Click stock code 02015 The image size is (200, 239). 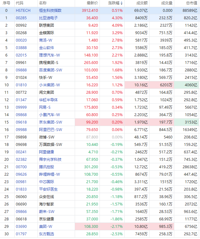(21, 55)
